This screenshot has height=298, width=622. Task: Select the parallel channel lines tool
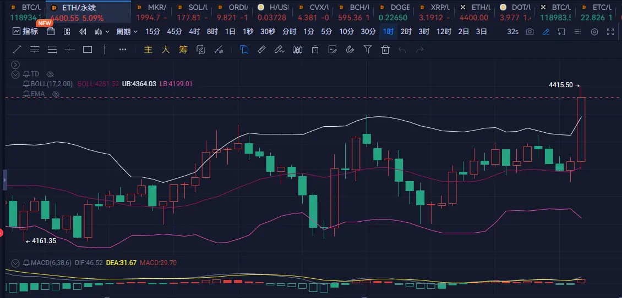coord(35,49)
